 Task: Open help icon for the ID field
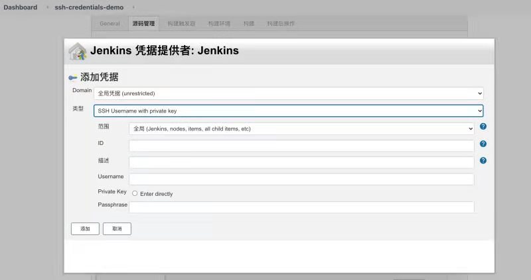[x=483, y=144]
